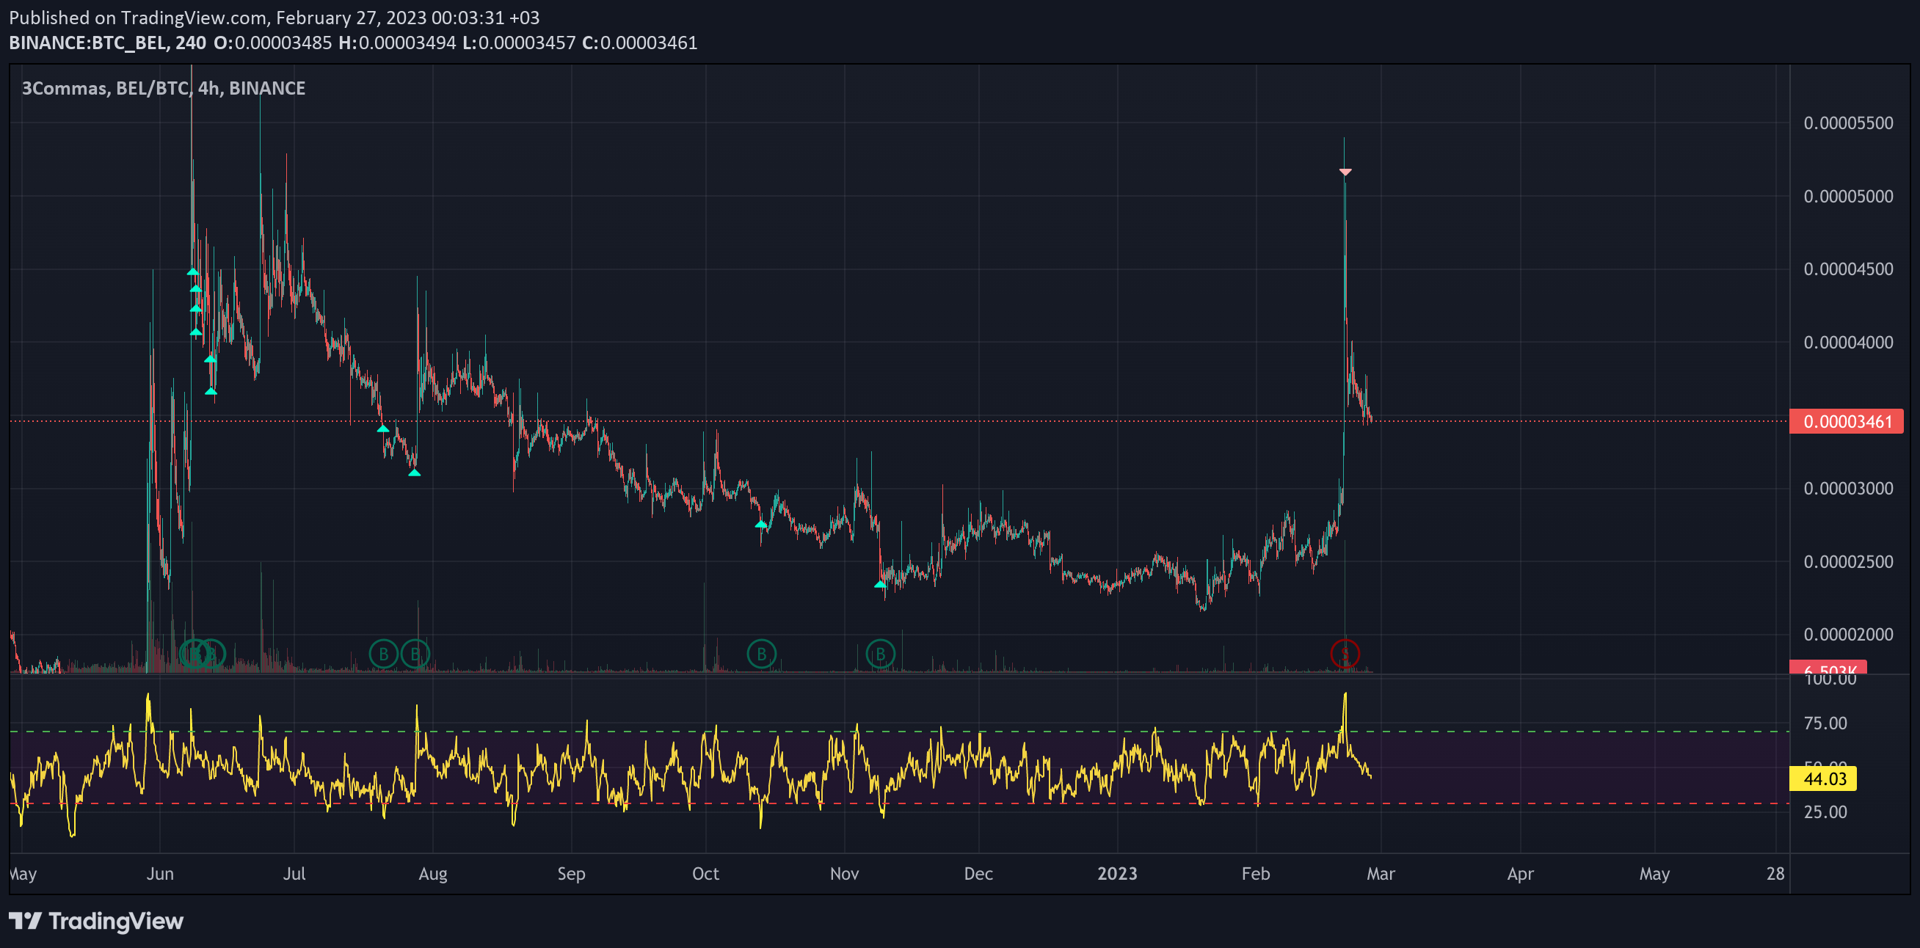This screenshot has width=1920, height=948.
Task: Click the Mar label on time axis
Action: pos(1381,873)
